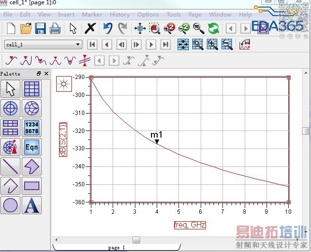Image resolution: width=311 pixels, height=252 pixels.
Task: Jump to the first page
Action: [x=92, y=44]
